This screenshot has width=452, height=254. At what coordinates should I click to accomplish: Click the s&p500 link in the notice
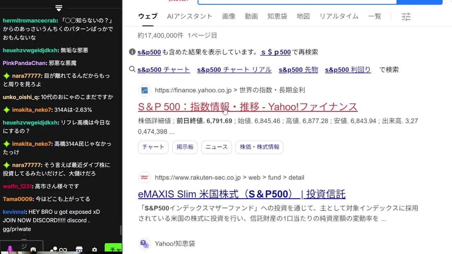point(149,52)
